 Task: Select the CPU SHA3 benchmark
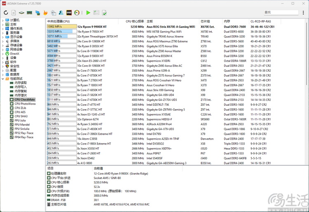coord(21,116)
